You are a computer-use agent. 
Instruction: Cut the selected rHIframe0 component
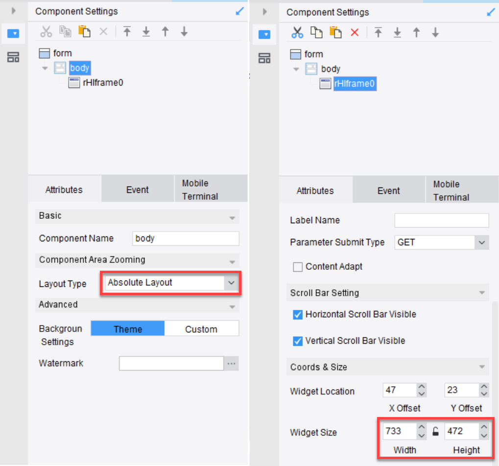point(298,32)
